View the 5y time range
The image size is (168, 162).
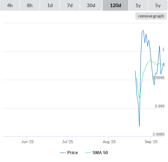158,5
